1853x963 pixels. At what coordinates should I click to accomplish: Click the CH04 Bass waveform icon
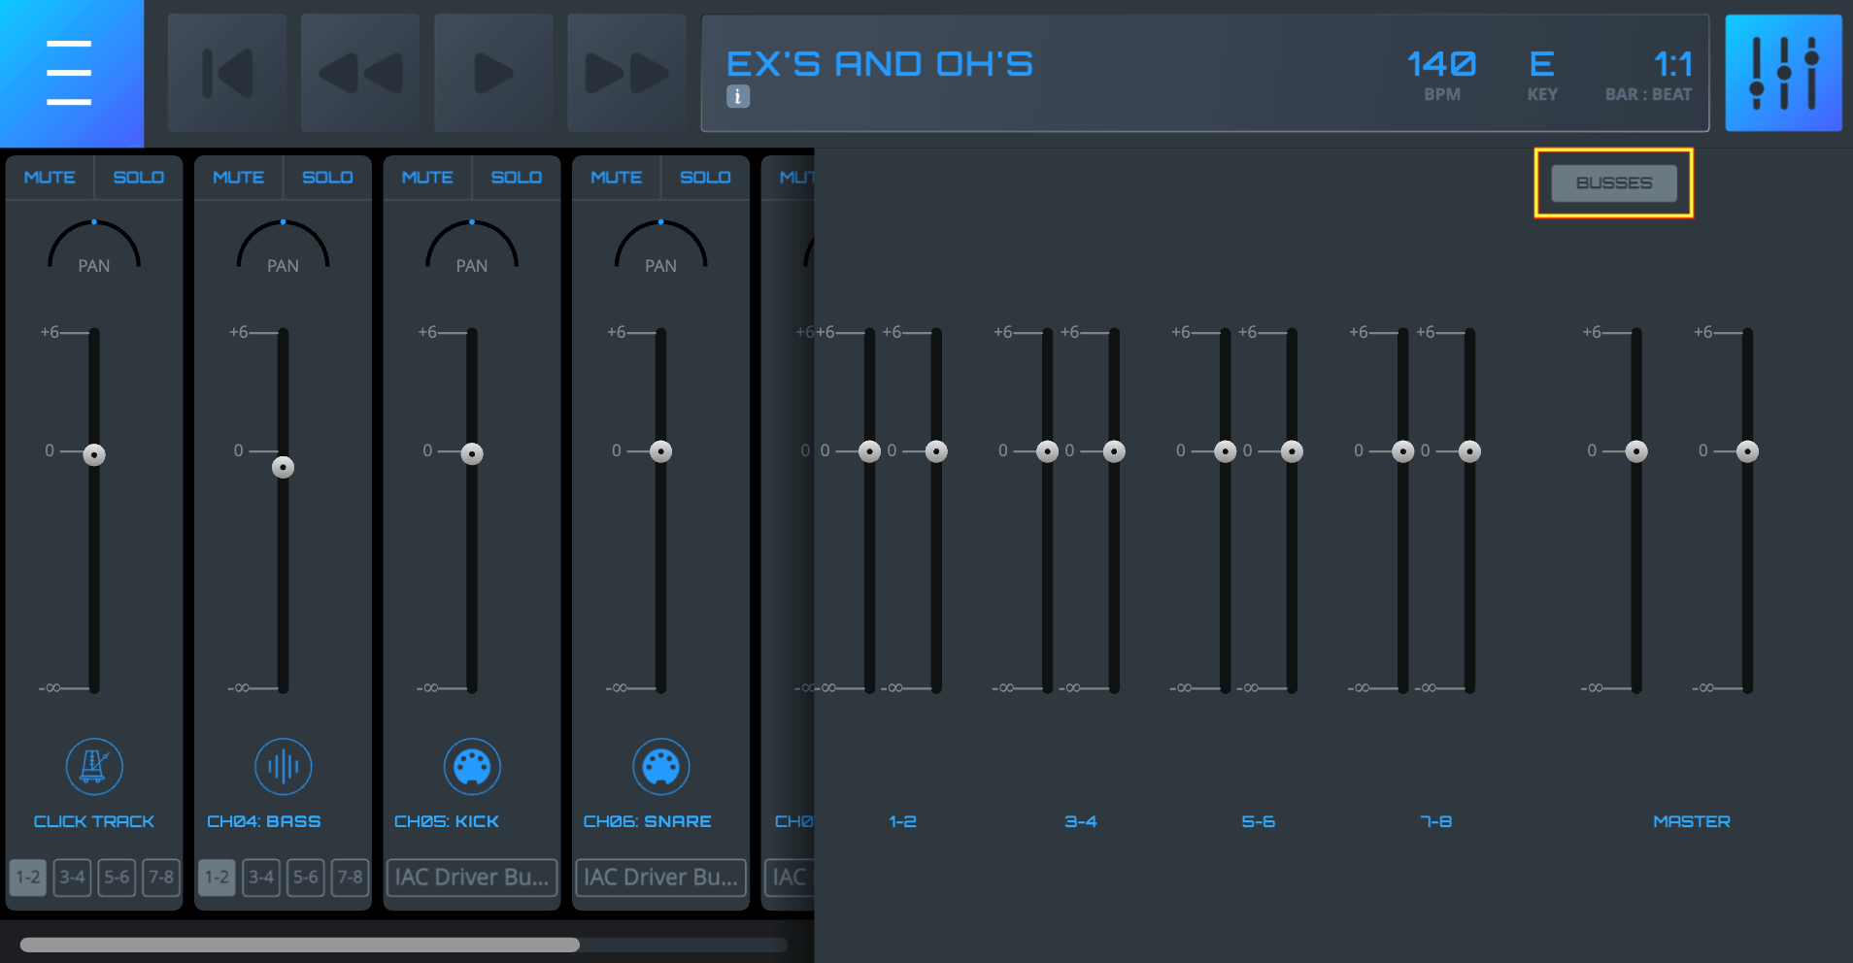click(283, 766)
